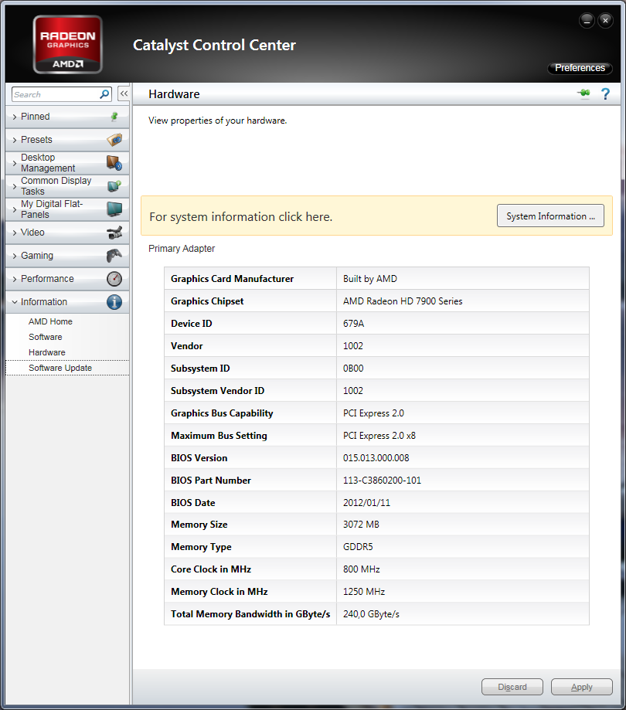Expand My Digital Flat-Panels section

67,209
